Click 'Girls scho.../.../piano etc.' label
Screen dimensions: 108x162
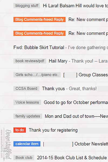pyautogui.click(x=37, y=75)
